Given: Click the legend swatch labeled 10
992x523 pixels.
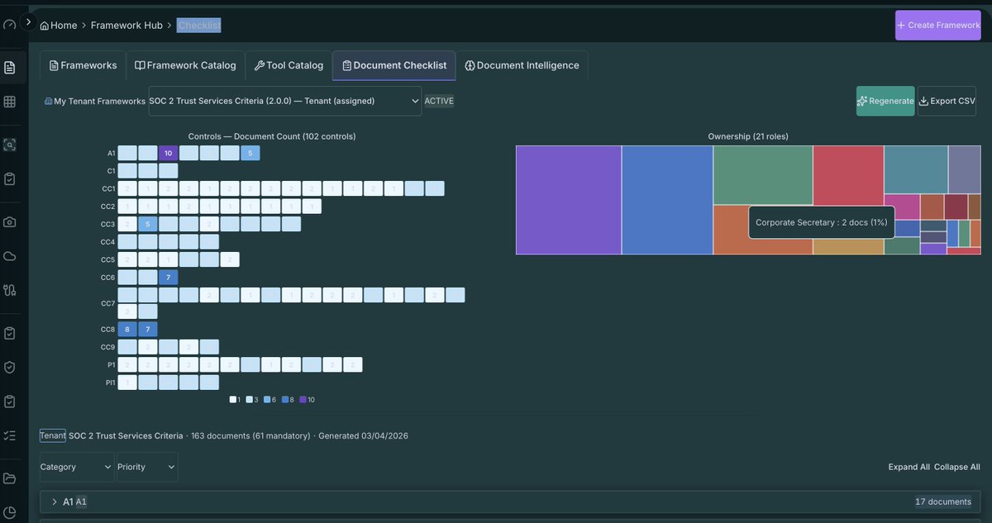Looking at the screenshot, I should click(303, 400).
